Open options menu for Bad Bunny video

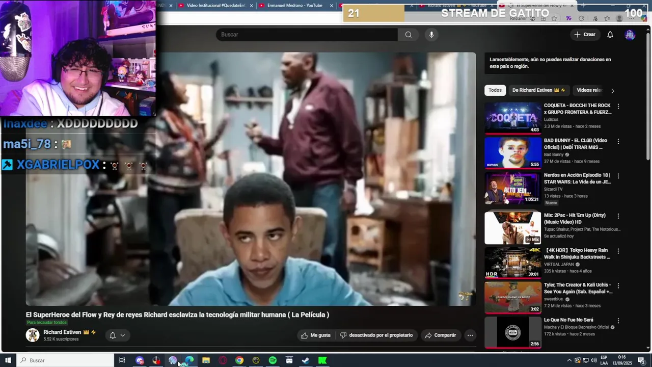pos(618,141)
